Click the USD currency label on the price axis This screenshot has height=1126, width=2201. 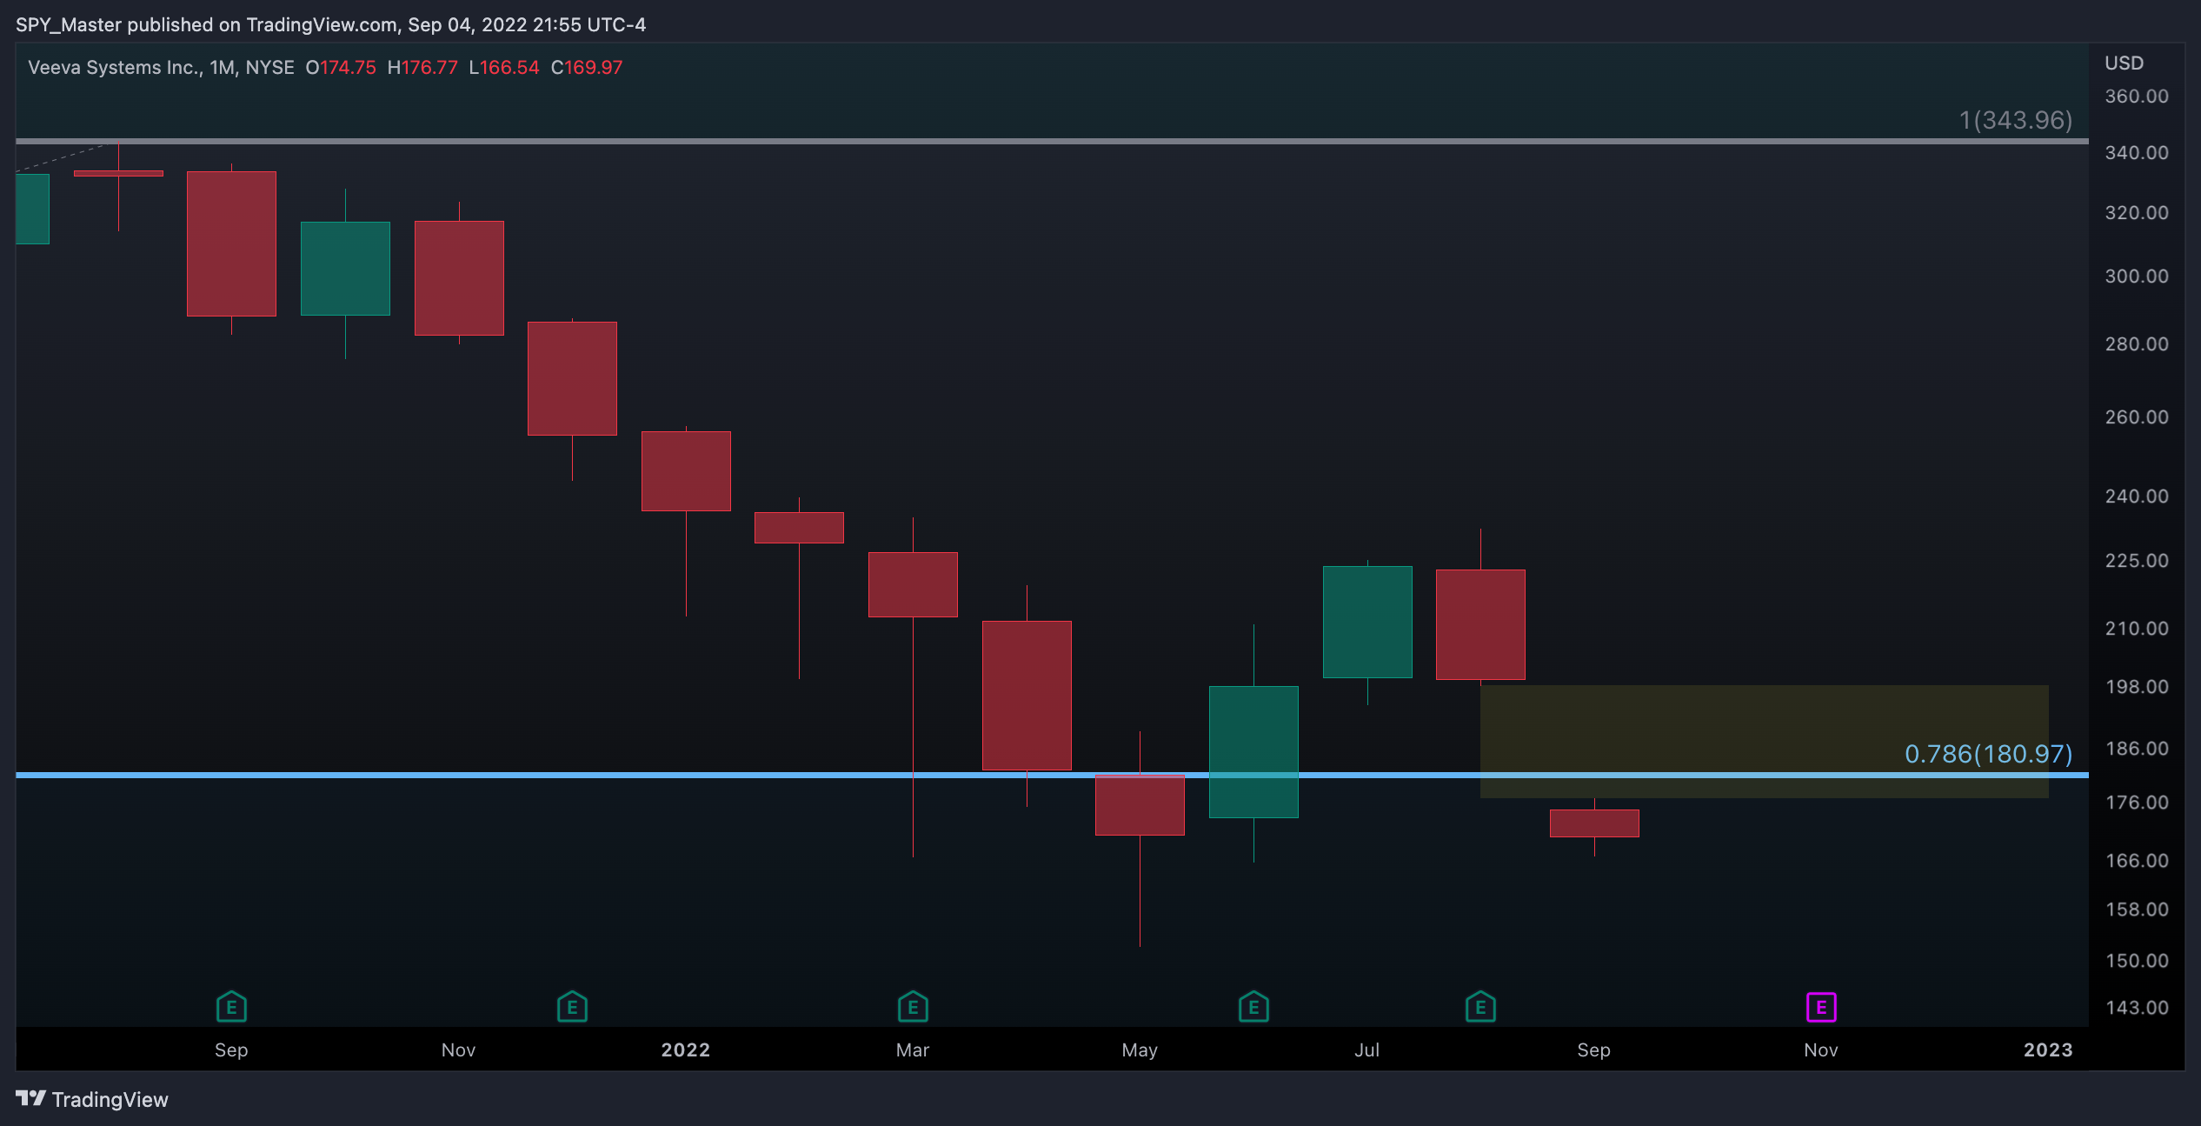pyautogui.click(x=2124, y=63)
